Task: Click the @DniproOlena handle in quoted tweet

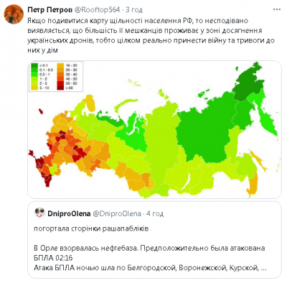Action: (117, 213)
